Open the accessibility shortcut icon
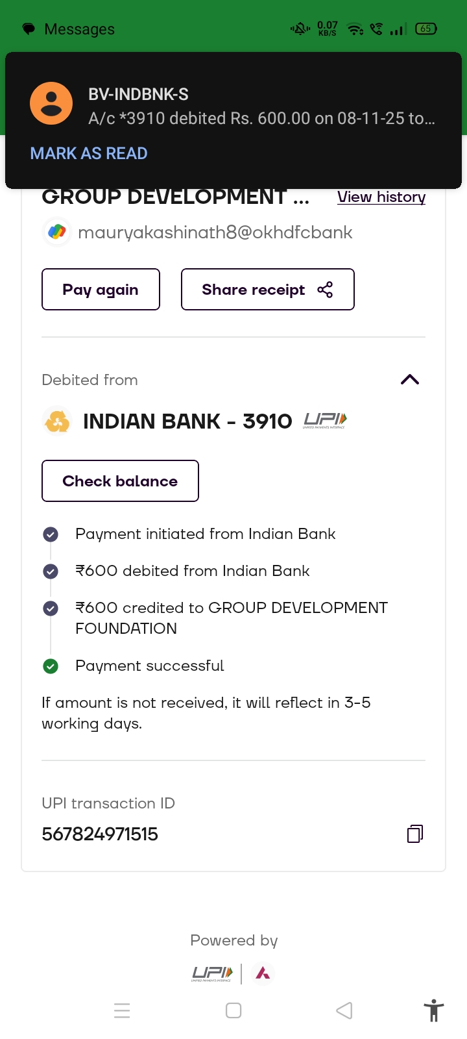 433,1010
